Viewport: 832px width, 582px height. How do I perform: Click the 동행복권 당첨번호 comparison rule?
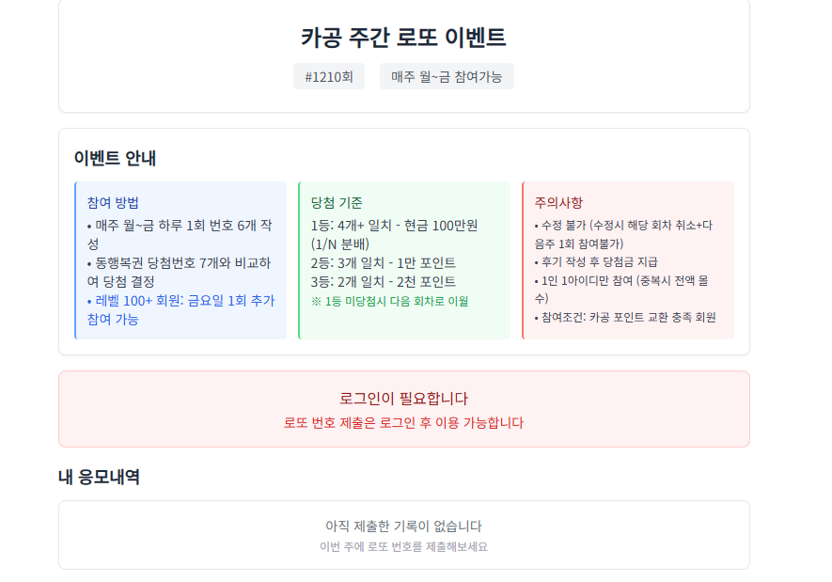click(179, 272)
